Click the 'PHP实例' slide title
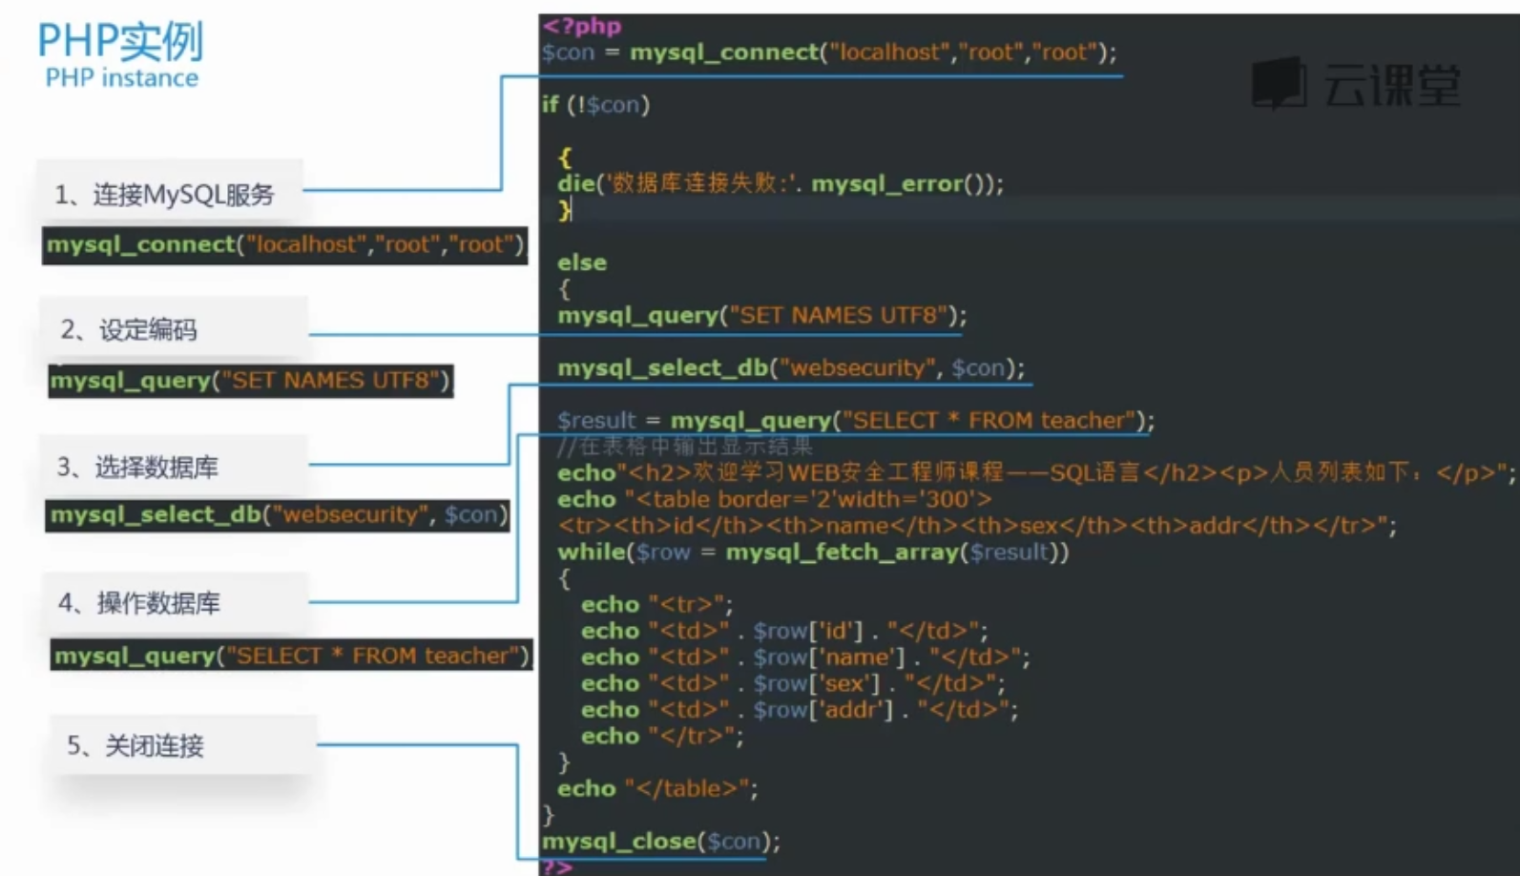Image resolution: width=1520 pixels, height=876 pixels. [x=120, y=41]
